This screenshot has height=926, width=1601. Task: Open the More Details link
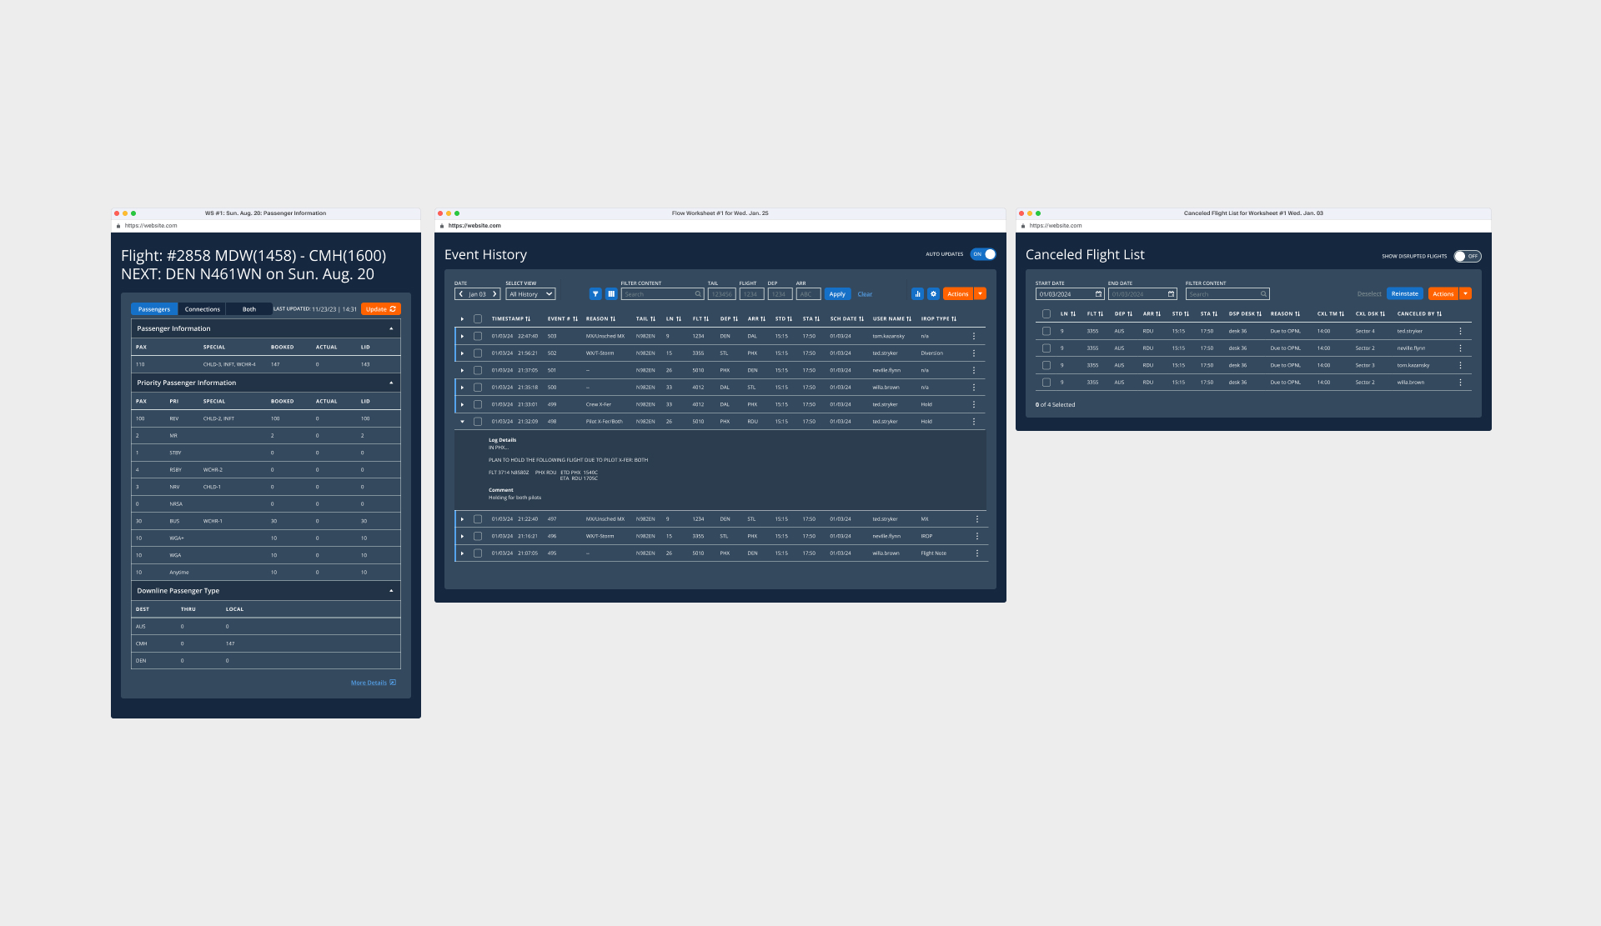[x=369, y=683]
